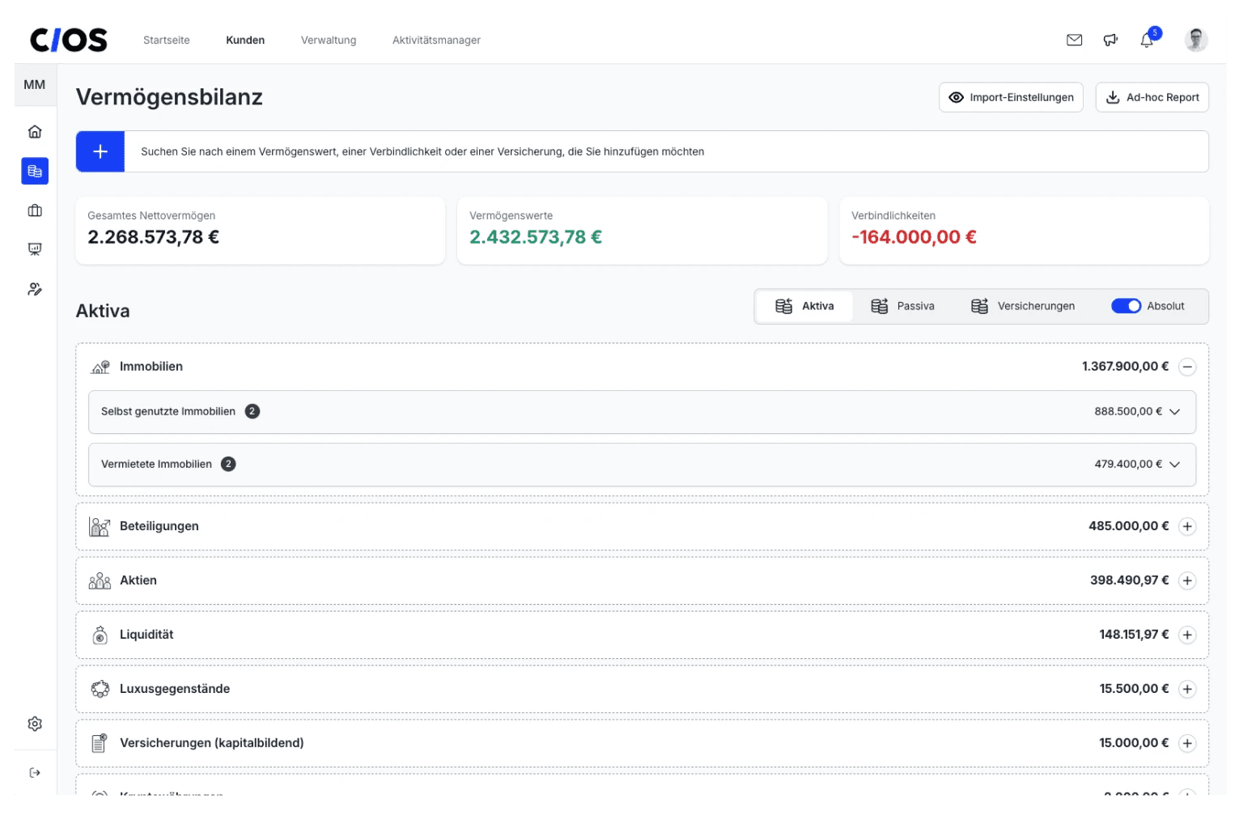The image size is (1239, 816).
Task: Click the Aktien category icon
Action: click(100, 580)
